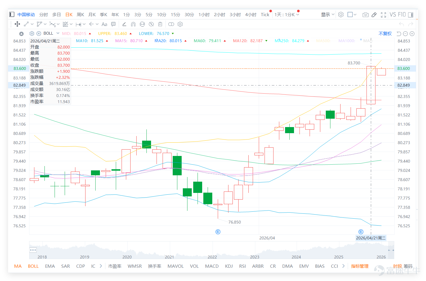Screen dimensions: 426x281
Task: Select the chart measurement drawing tool
Action: tap(66, 24)
